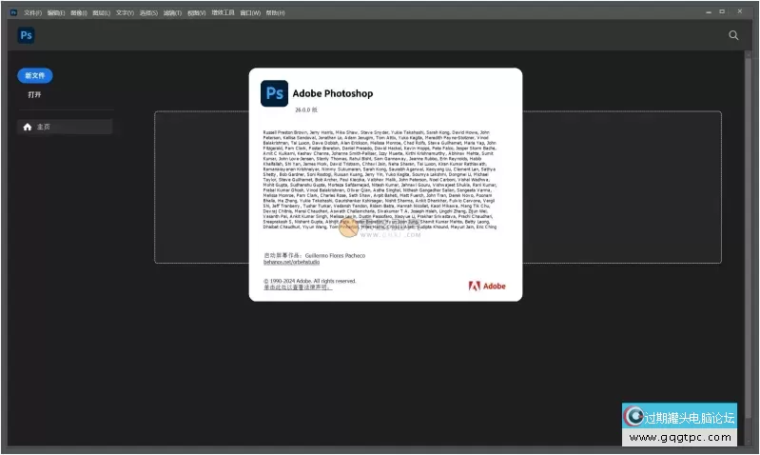Open the 文件(F) menu

click(x=32, y=14)
